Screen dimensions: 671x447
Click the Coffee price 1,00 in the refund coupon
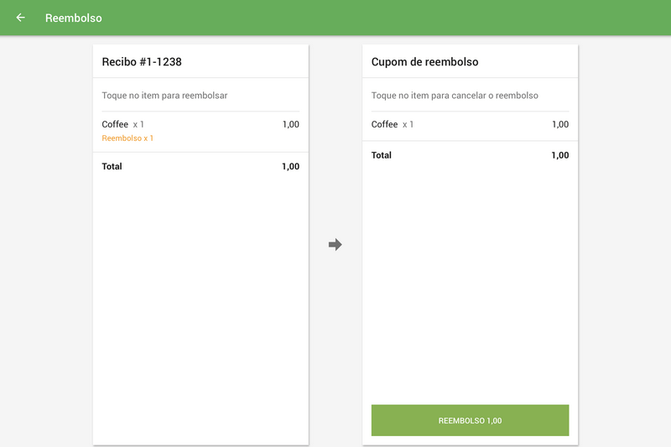click(x=559, y=125)
